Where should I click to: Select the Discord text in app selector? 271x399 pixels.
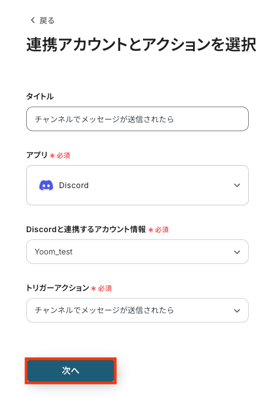[73, 185]
